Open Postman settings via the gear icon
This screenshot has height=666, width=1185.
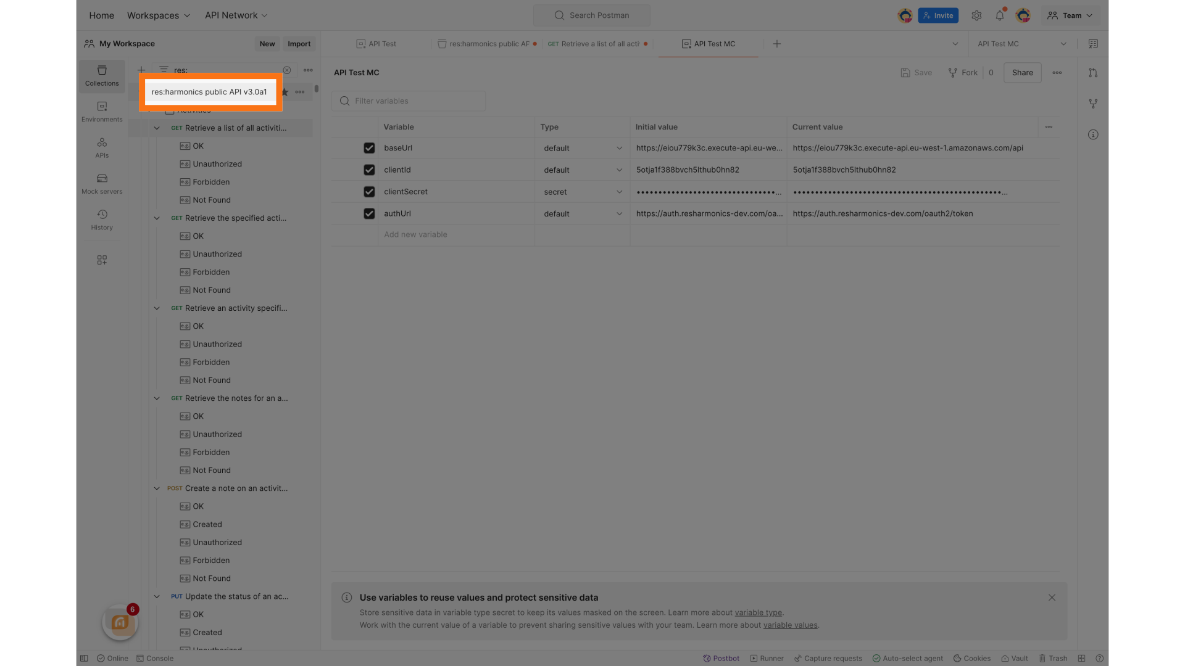tap(976, 15)
